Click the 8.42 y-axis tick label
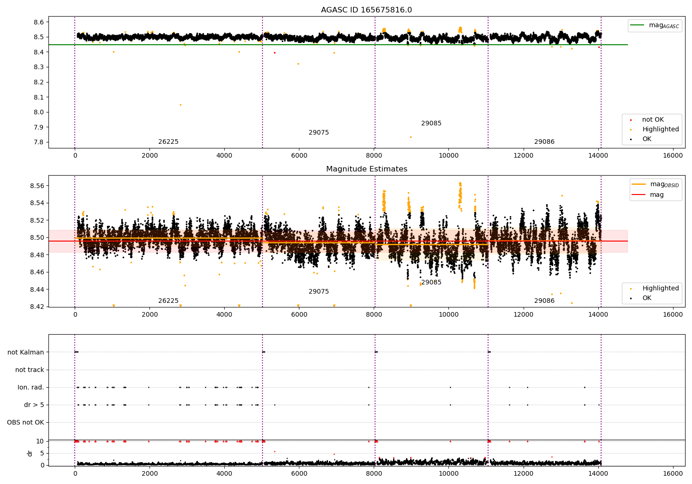The image size is (692, 484). [37, 307]
